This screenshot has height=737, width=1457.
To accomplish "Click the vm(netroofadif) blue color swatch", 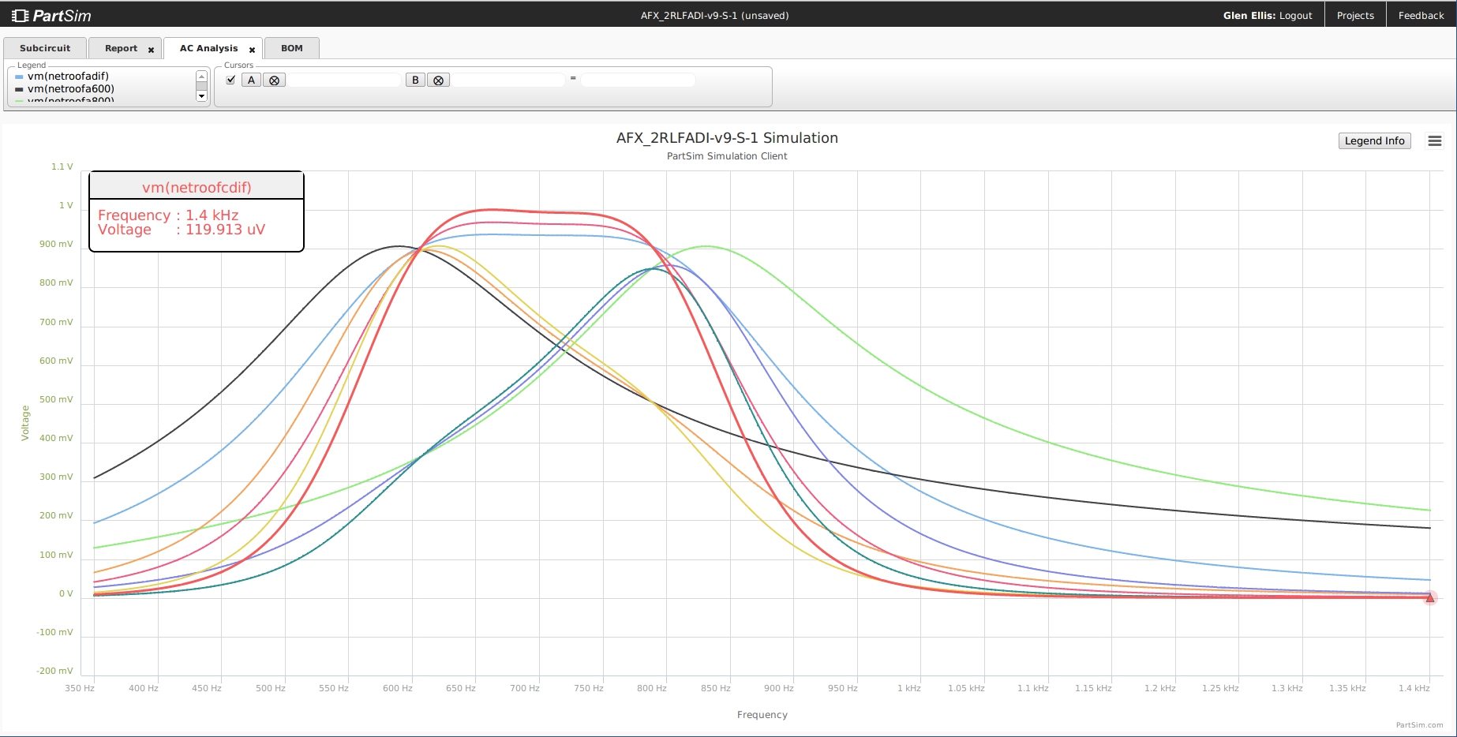I will 19,77.
